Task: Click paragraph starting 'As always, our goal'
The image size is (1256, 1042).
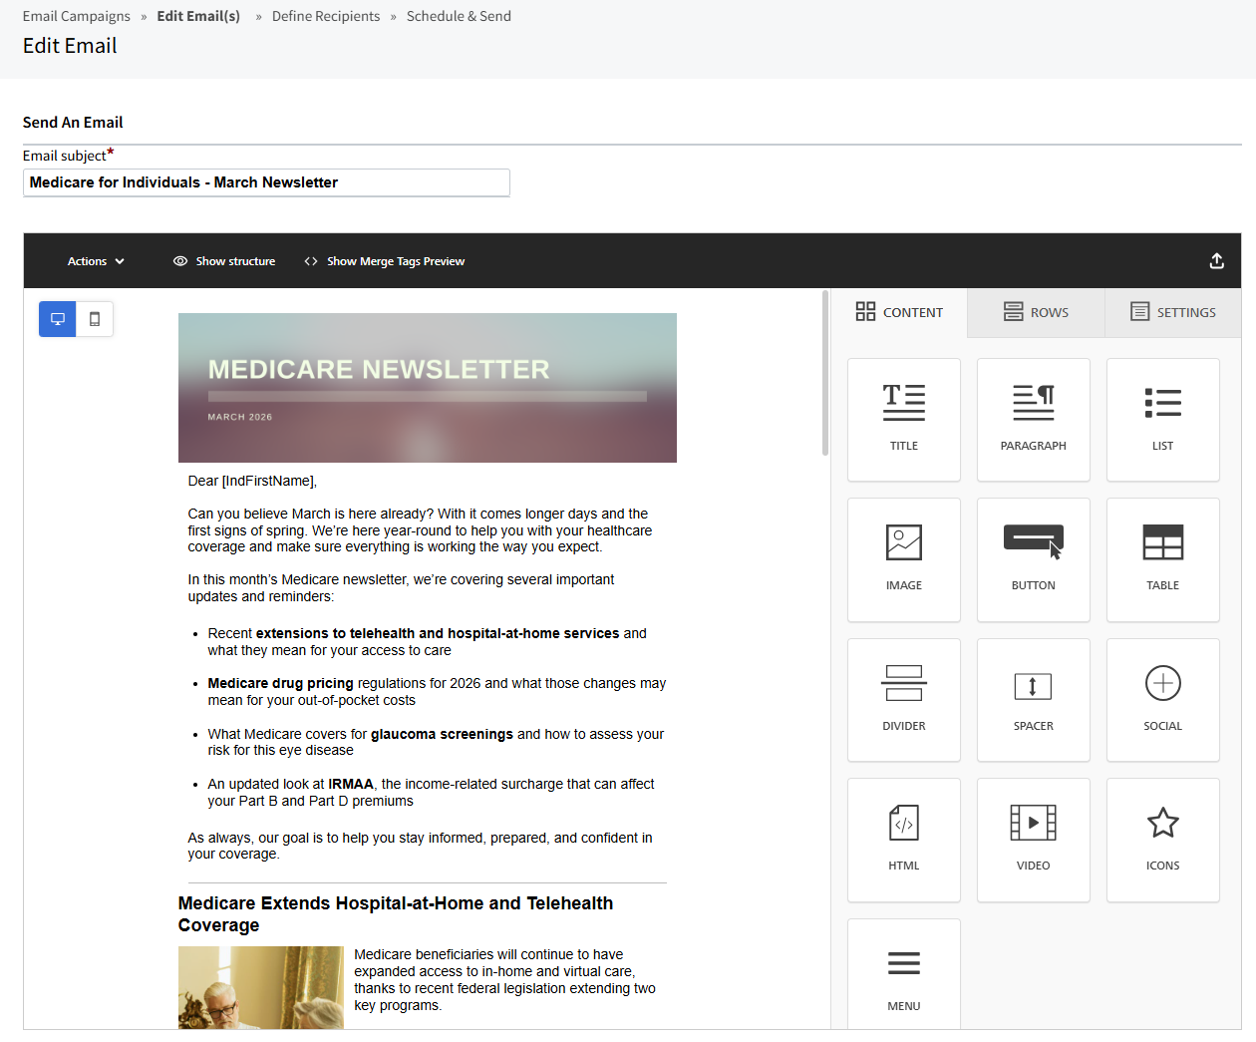Action: (x=421, y=846)
